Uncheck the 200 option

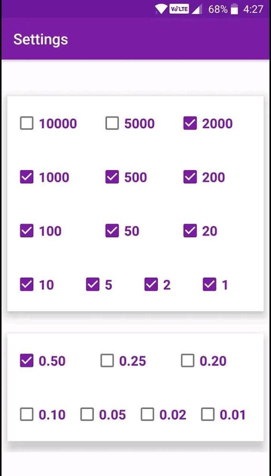tap(190, 177)
